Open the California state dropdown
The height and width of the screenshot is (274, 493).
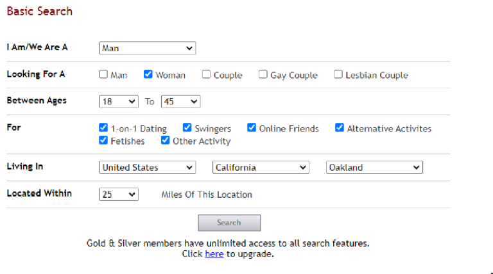pos(261,168)
